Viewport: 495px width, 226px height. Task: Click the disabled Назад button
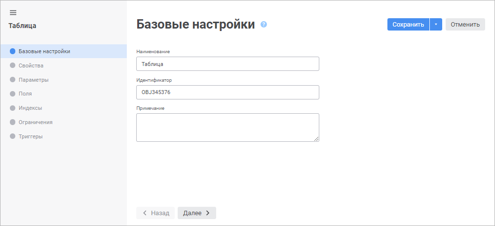pyautogui.click(x=155, y=213)
